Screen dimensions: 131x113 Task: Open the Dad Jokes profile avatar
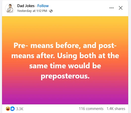10,8
